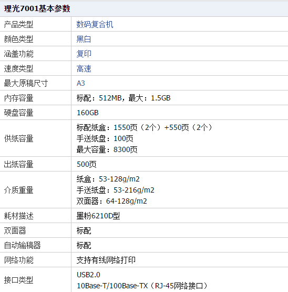
Task: Select the 支持有线网络打印 value
Action: click(x=106, y=260)
